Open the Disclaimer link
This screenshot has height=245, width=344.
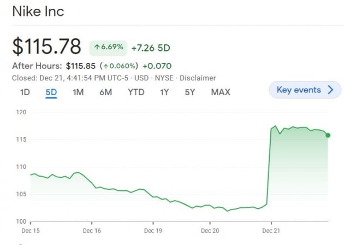point(198,78)
